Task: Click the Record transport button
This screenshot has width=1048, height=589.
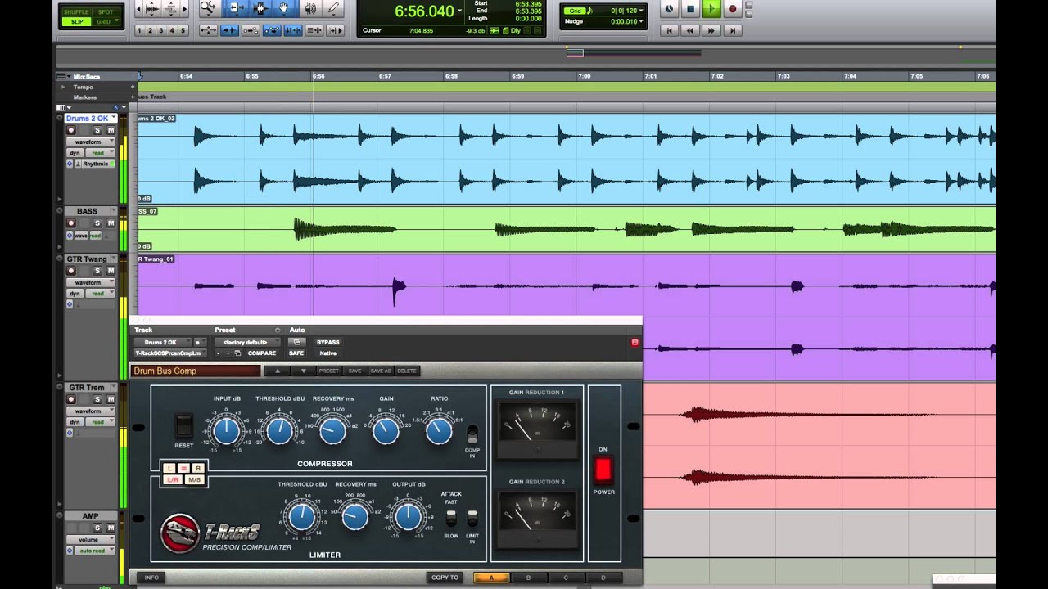Action: click(733, 9)
